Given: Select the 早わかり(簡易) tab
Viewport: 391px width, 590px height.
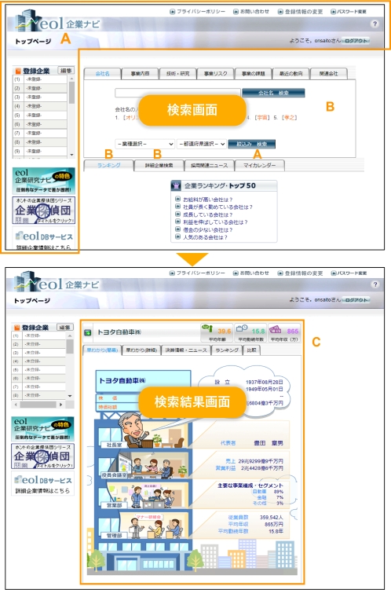Looking at the screenshot, I should coord(102,350).
